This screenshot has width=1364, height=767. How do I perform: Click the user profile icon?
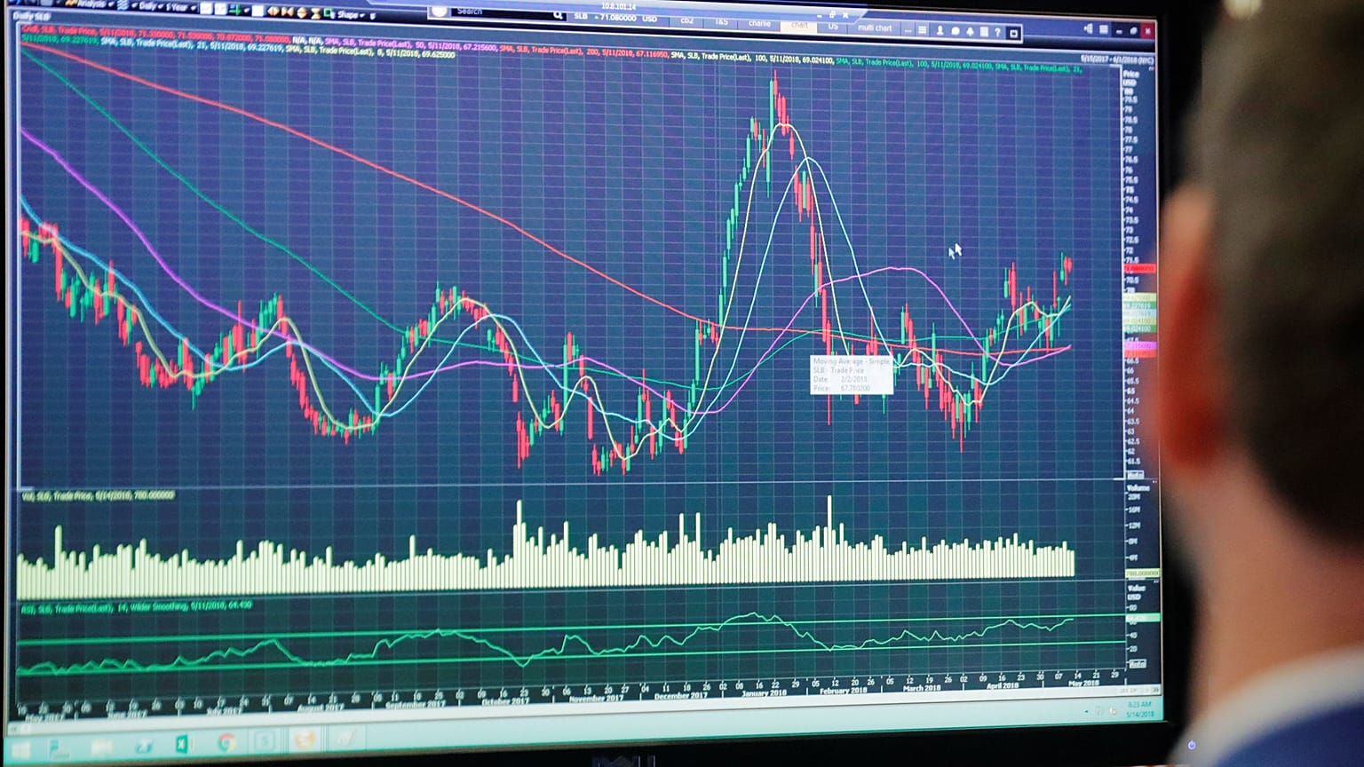tap(940, 31)
